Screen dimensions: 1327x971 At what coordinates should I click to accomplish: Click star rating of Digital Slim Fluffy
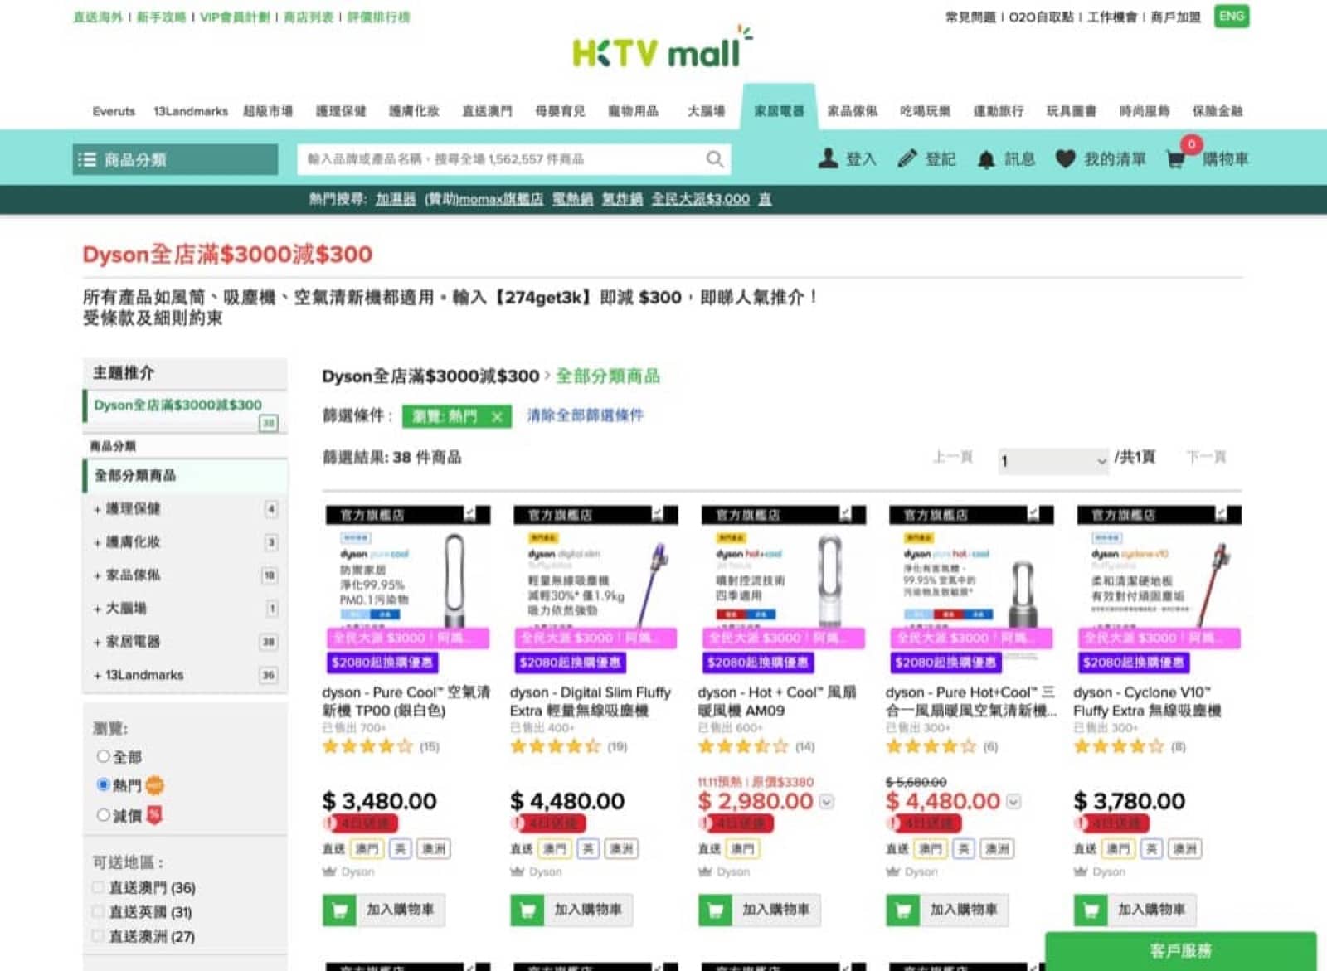(555, 746)
